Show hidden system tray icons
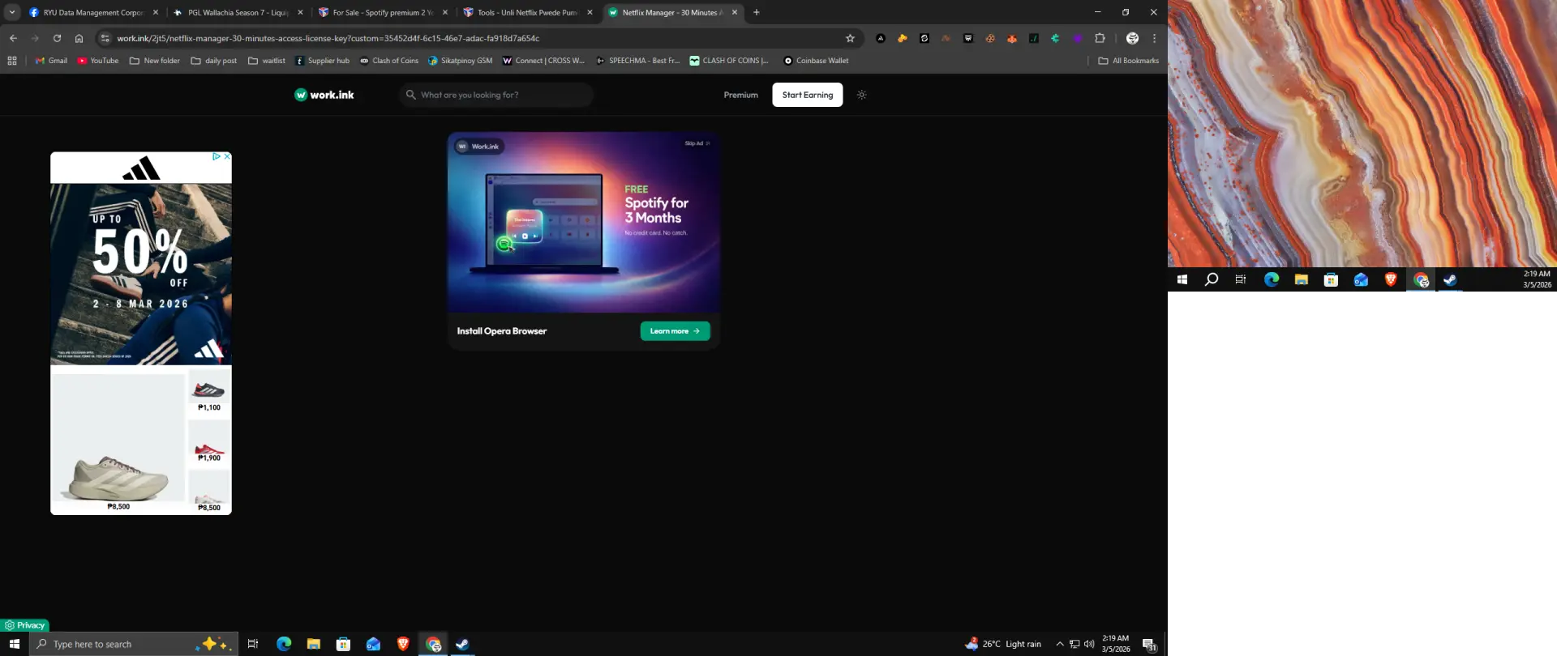Screen dimensions: 1557x656 [x=1059, y=644]
